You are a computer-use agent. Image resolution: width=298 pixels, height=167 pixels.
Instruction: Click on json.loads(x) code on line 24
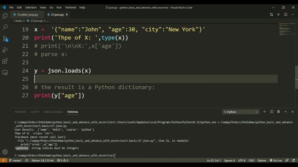(x=69, y=71)
